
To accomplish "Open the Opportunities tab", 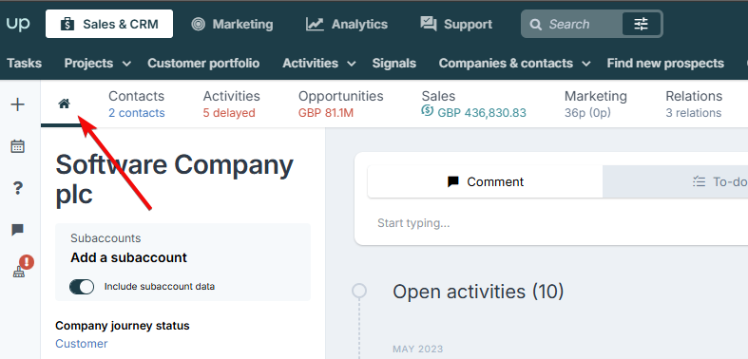I will click(340, 104).
